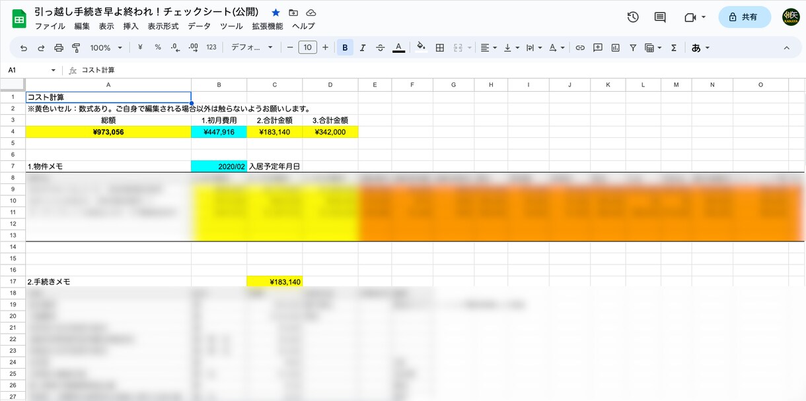Screen dimensions: 806x401
Task: Click the 共有 share button
Action: [x=745, y=17]
